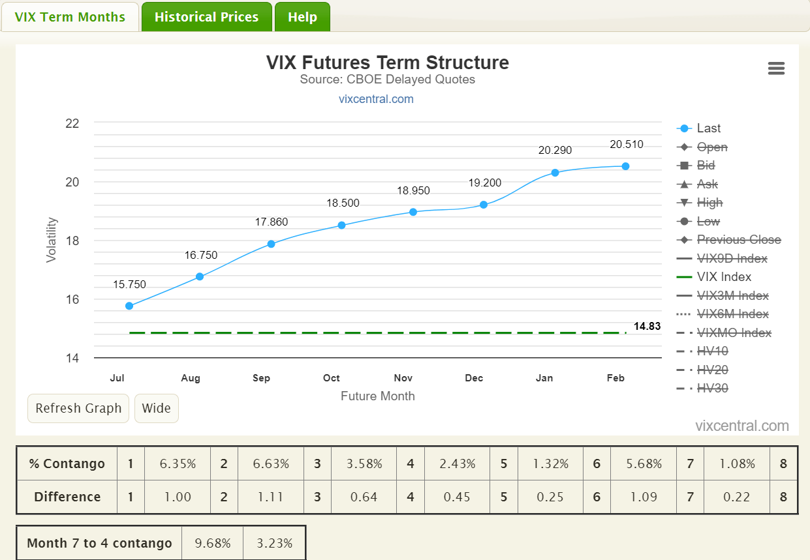This screenshot has width=810, height=560.
Task: Click the November data point showing 18.950
Action: (413, 211)
